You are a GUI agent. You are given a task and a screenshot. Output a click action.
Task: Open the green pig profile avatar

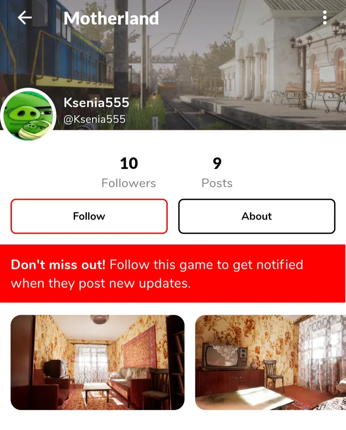click(28, 115)
